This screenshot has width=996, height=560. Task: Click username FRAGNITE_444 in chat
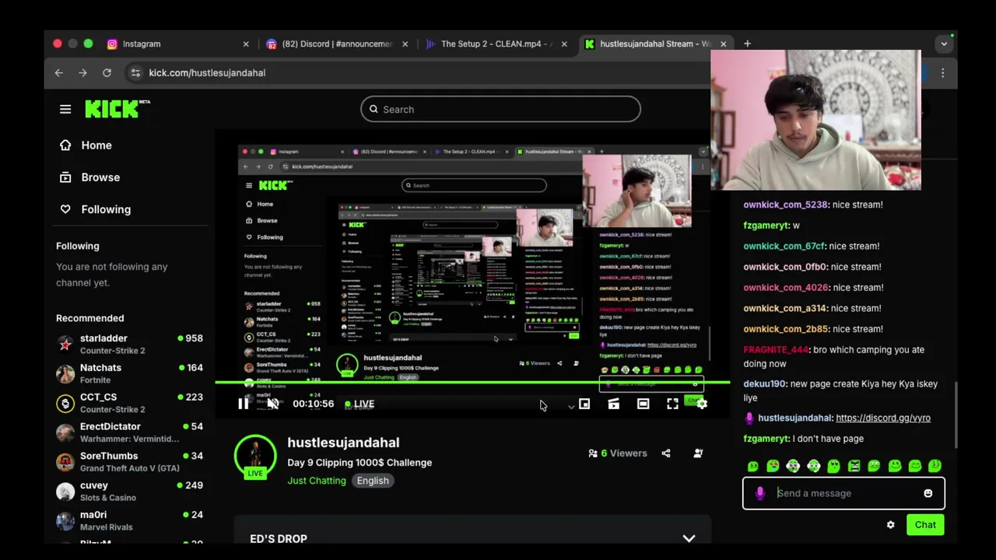tap(777, 350)
